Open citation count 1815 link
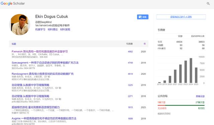Image resolution: width=214 pixels, height=125 pixels. (130, 107)
